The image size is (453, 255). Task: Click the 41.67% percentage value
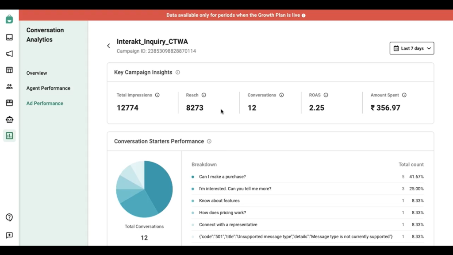[416, 177]
